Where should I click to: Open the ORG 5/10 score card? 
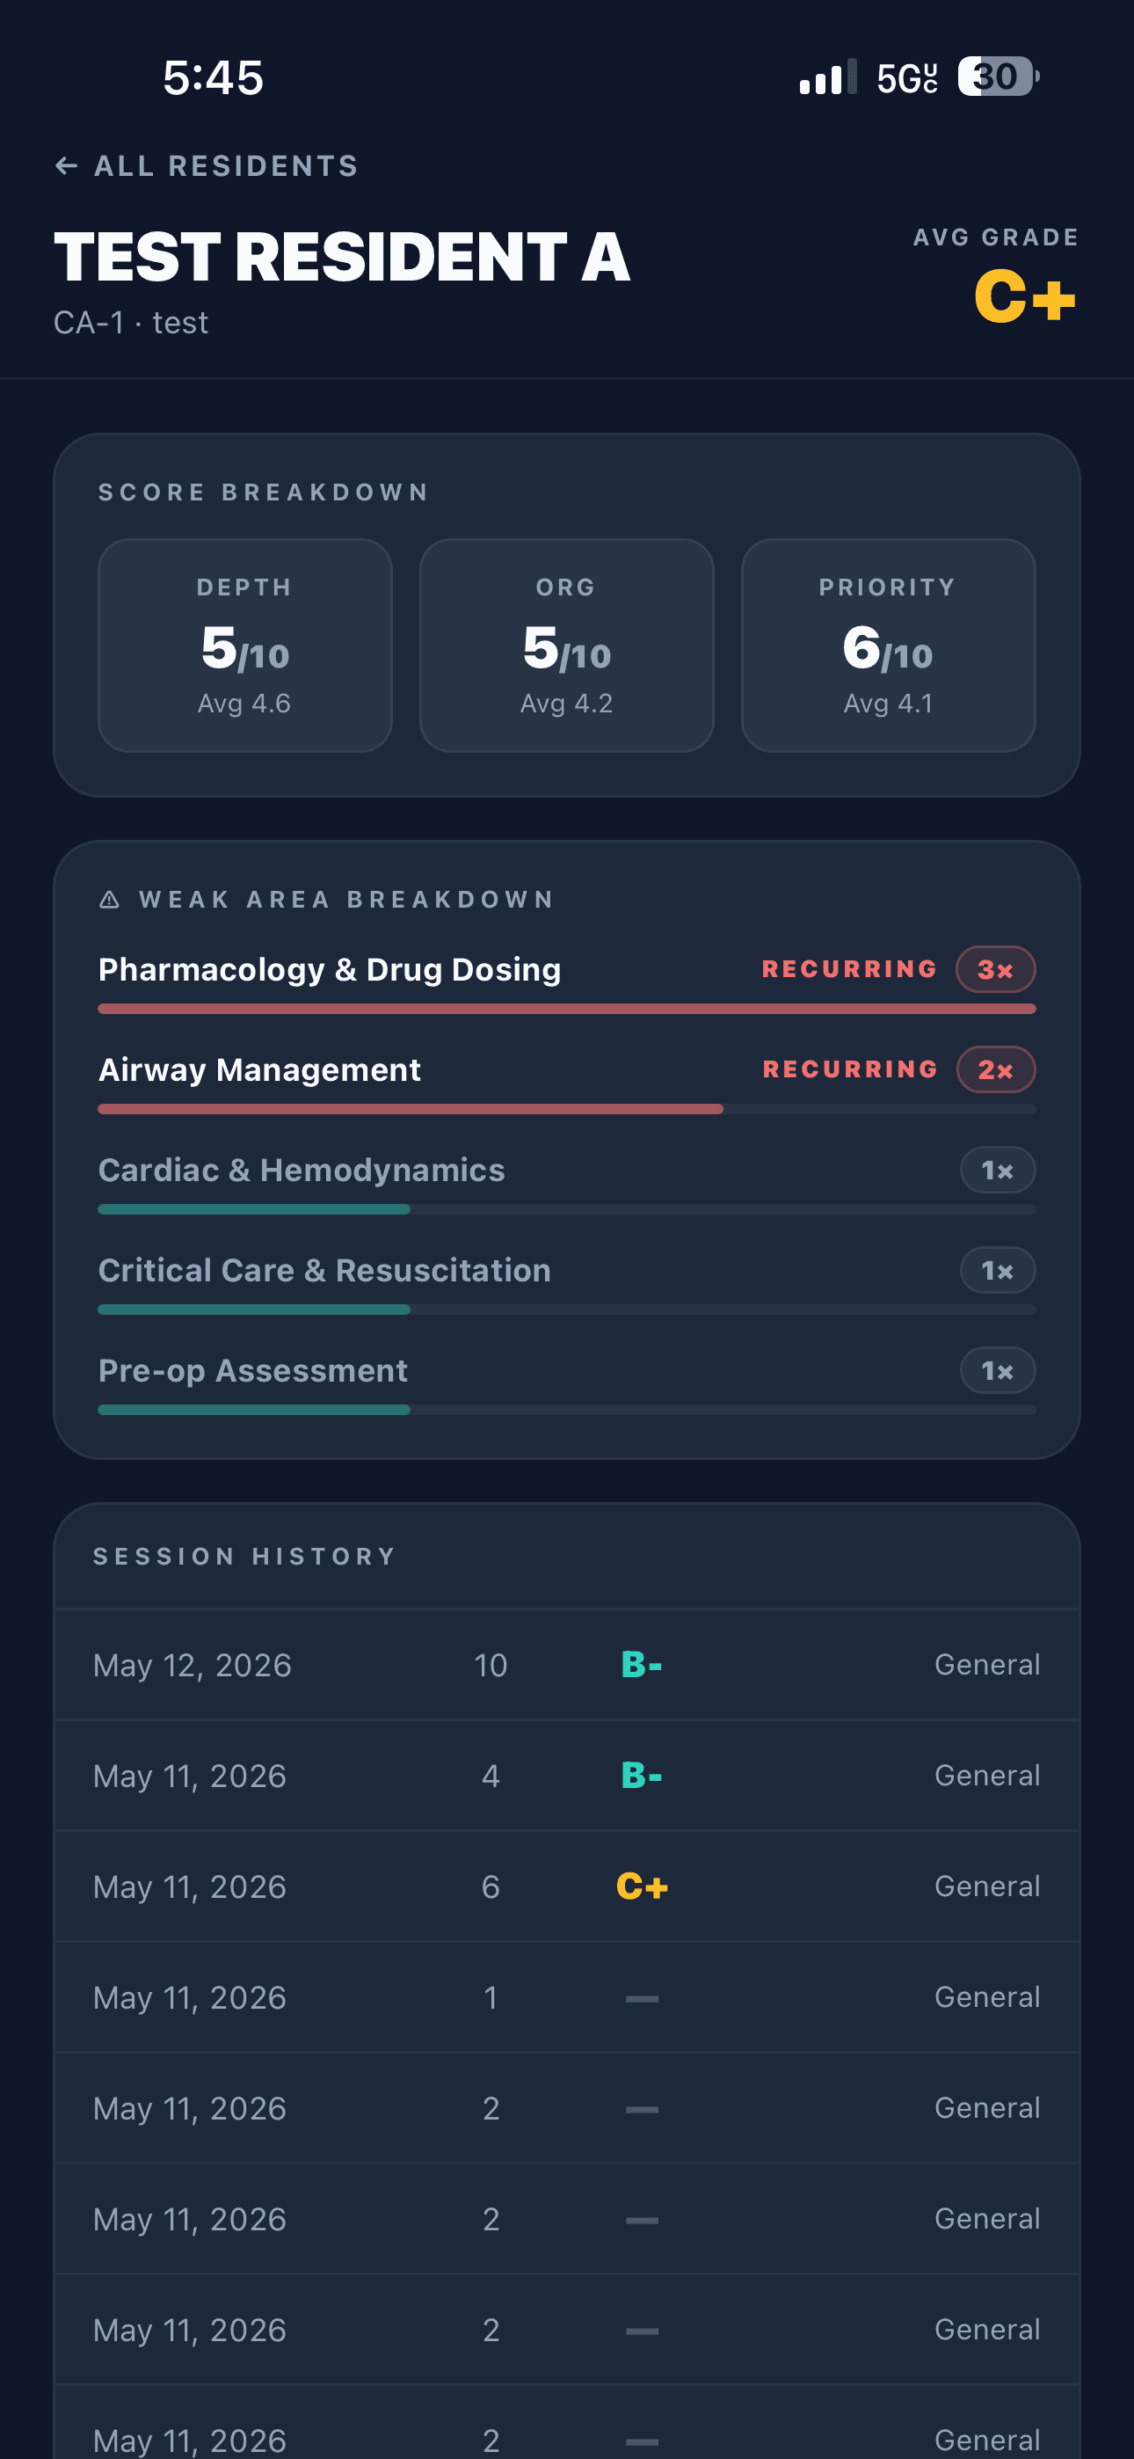567,646
